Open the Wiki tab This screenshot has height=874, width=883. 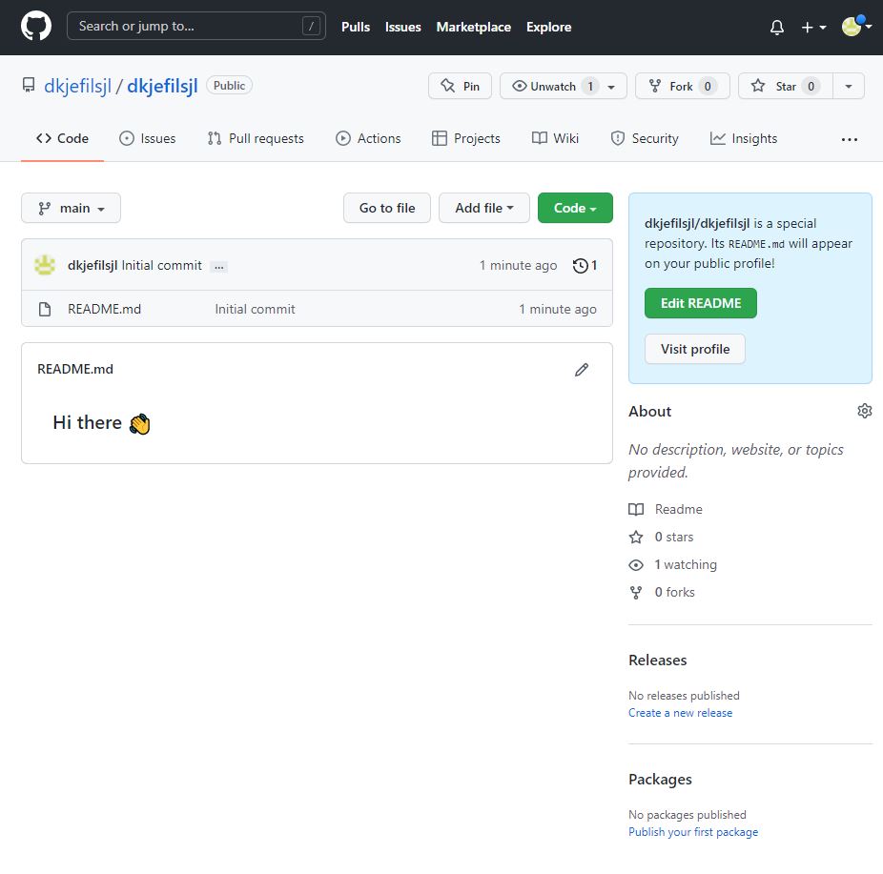coord(556,138)
